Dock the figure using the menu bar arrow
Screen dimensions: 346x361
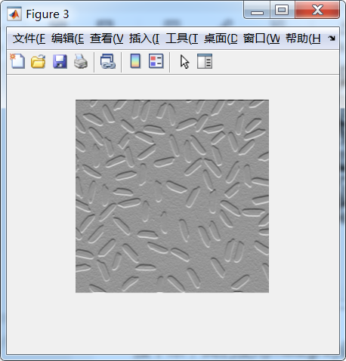332,39
